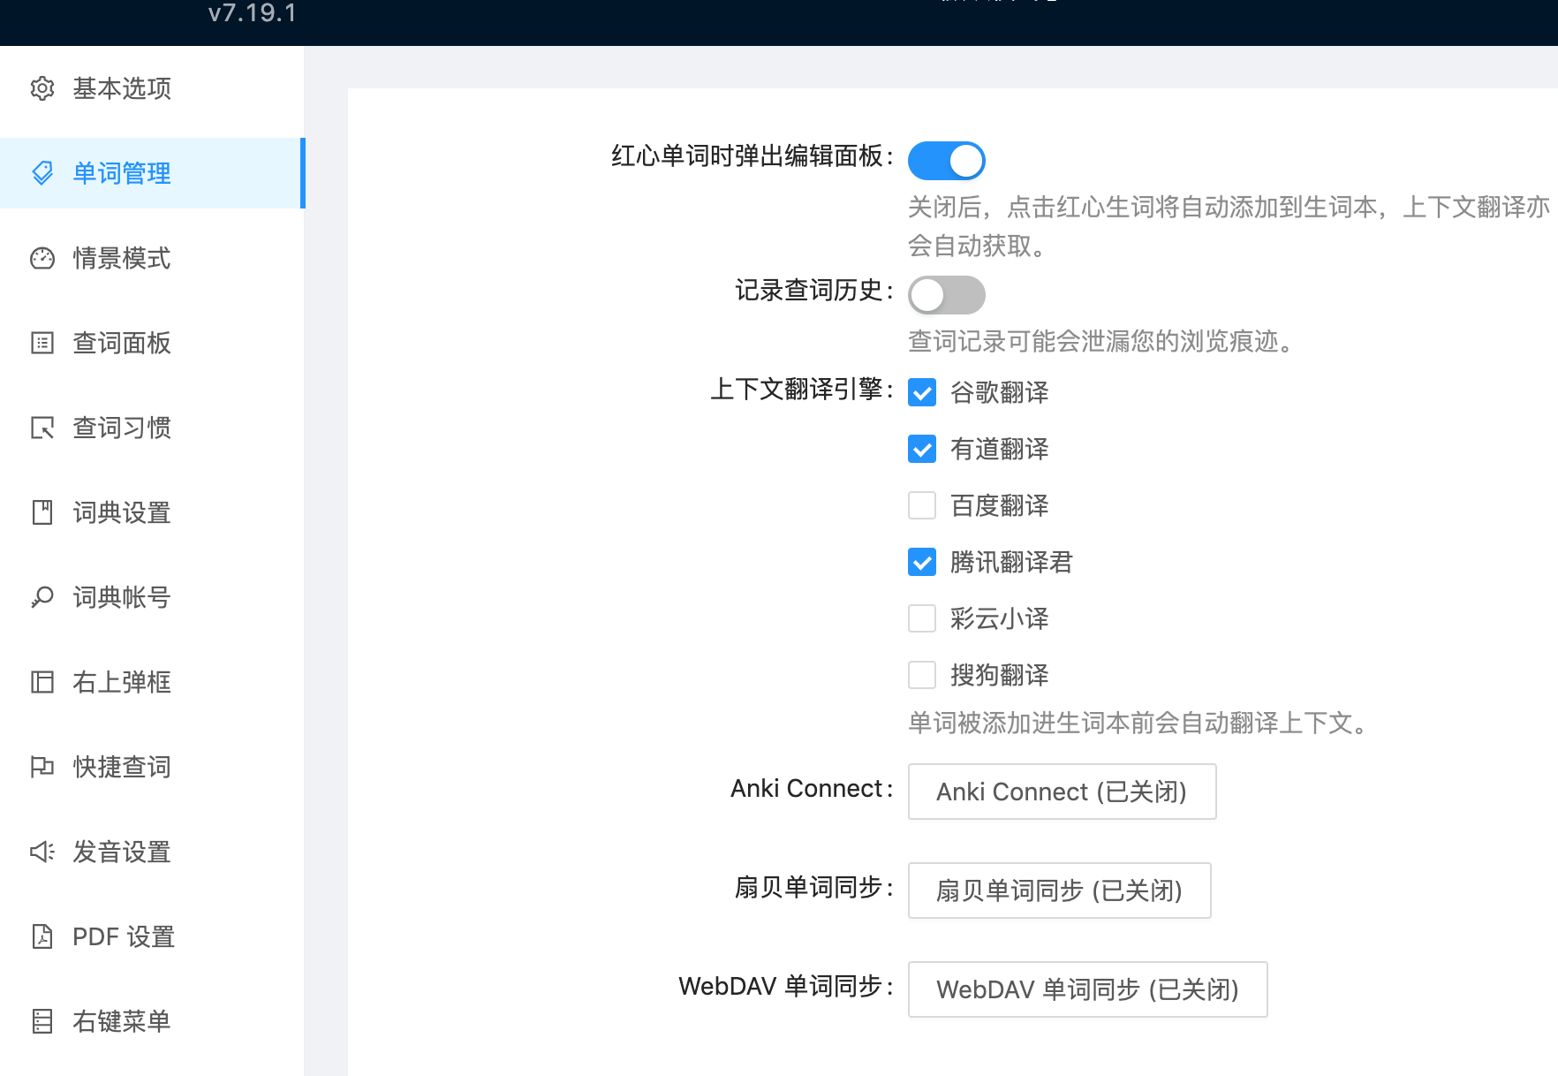Viewport: 1558px width, 1076px height.
Task: Click the list icon beside 右键菜单
Action: coord(42,1021)
